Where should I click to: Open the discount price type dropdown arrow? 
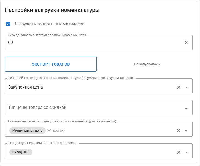(x=186, y=109)
